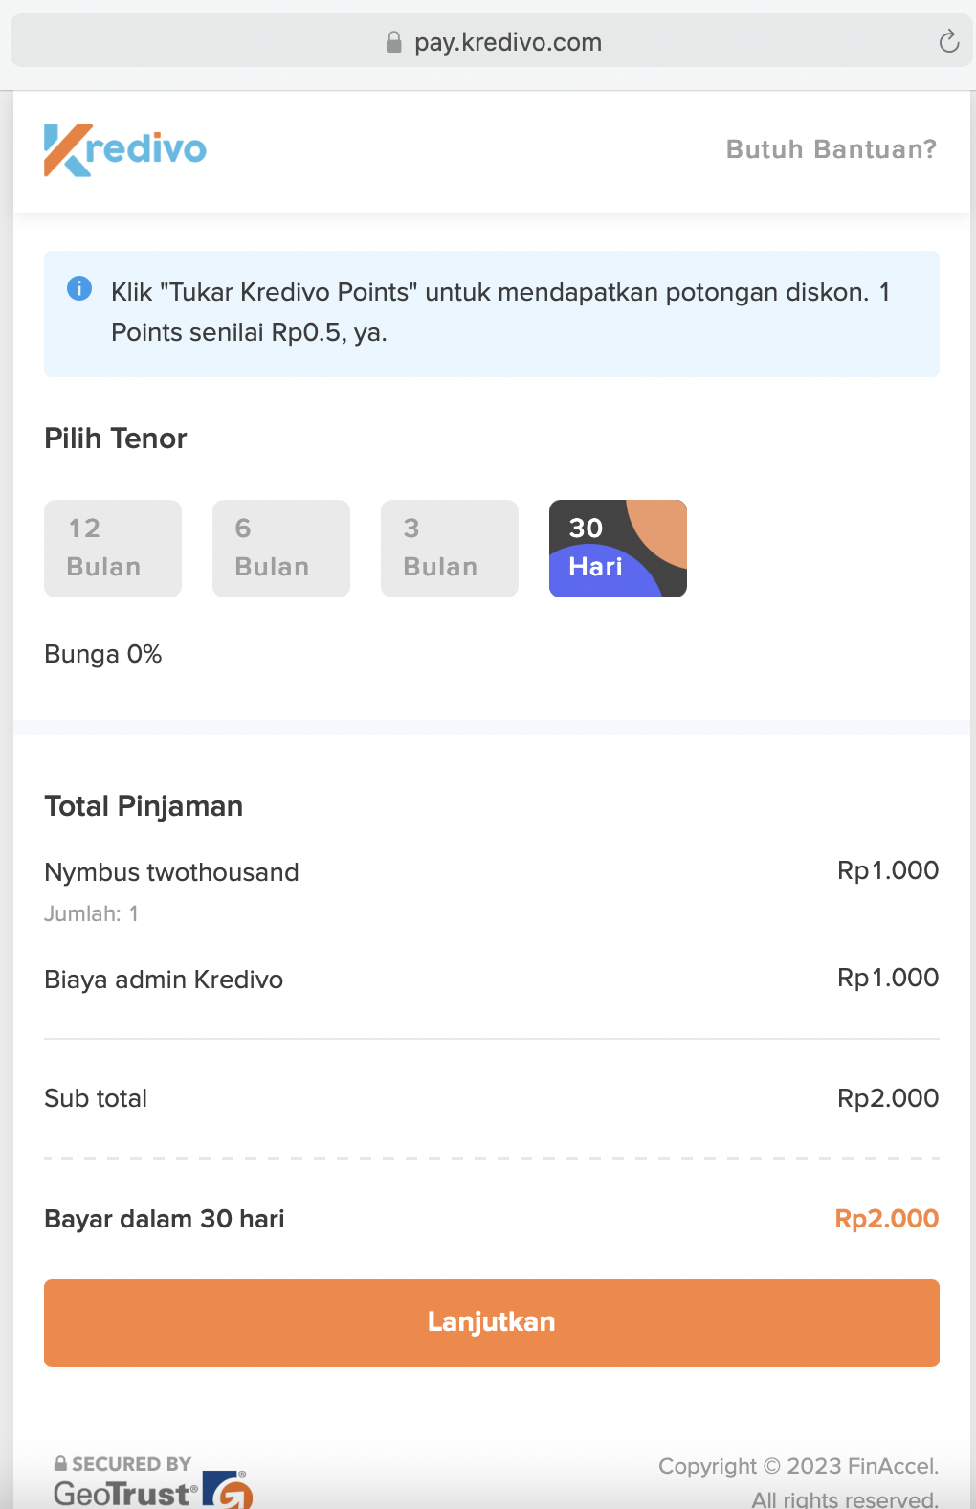The height and width of the screenshot is (1509, 976).
Task: Click the pay.kredivo.com address bar
Action: coord(492,42)
